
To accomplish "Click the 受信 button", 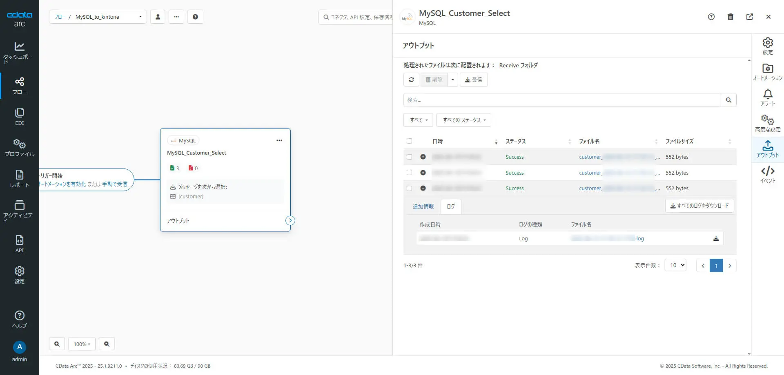I will pyautogui.click(x=474, y=80).
